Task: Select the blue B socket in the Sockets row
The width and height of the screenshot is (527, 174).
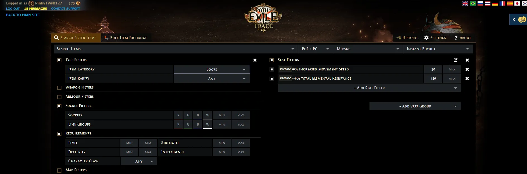Action: pos(198,115)
